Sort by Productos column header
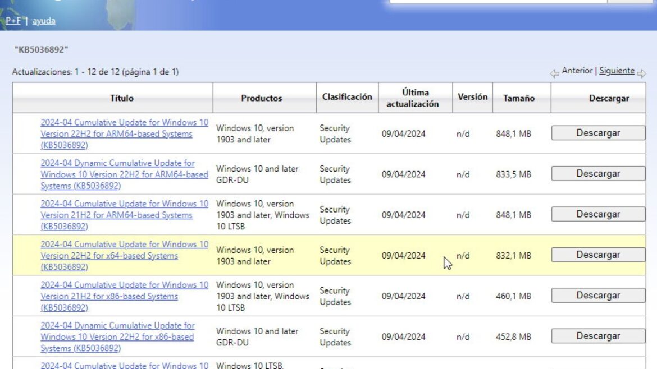 [x=262, y=98]
